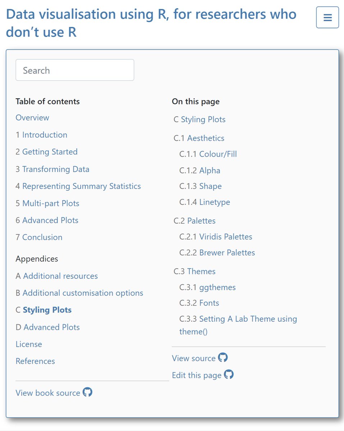The height and width of the screenshot is (431, 344).
Task: Select appendix A Additional resources
Action: click(x=57, y=276)
